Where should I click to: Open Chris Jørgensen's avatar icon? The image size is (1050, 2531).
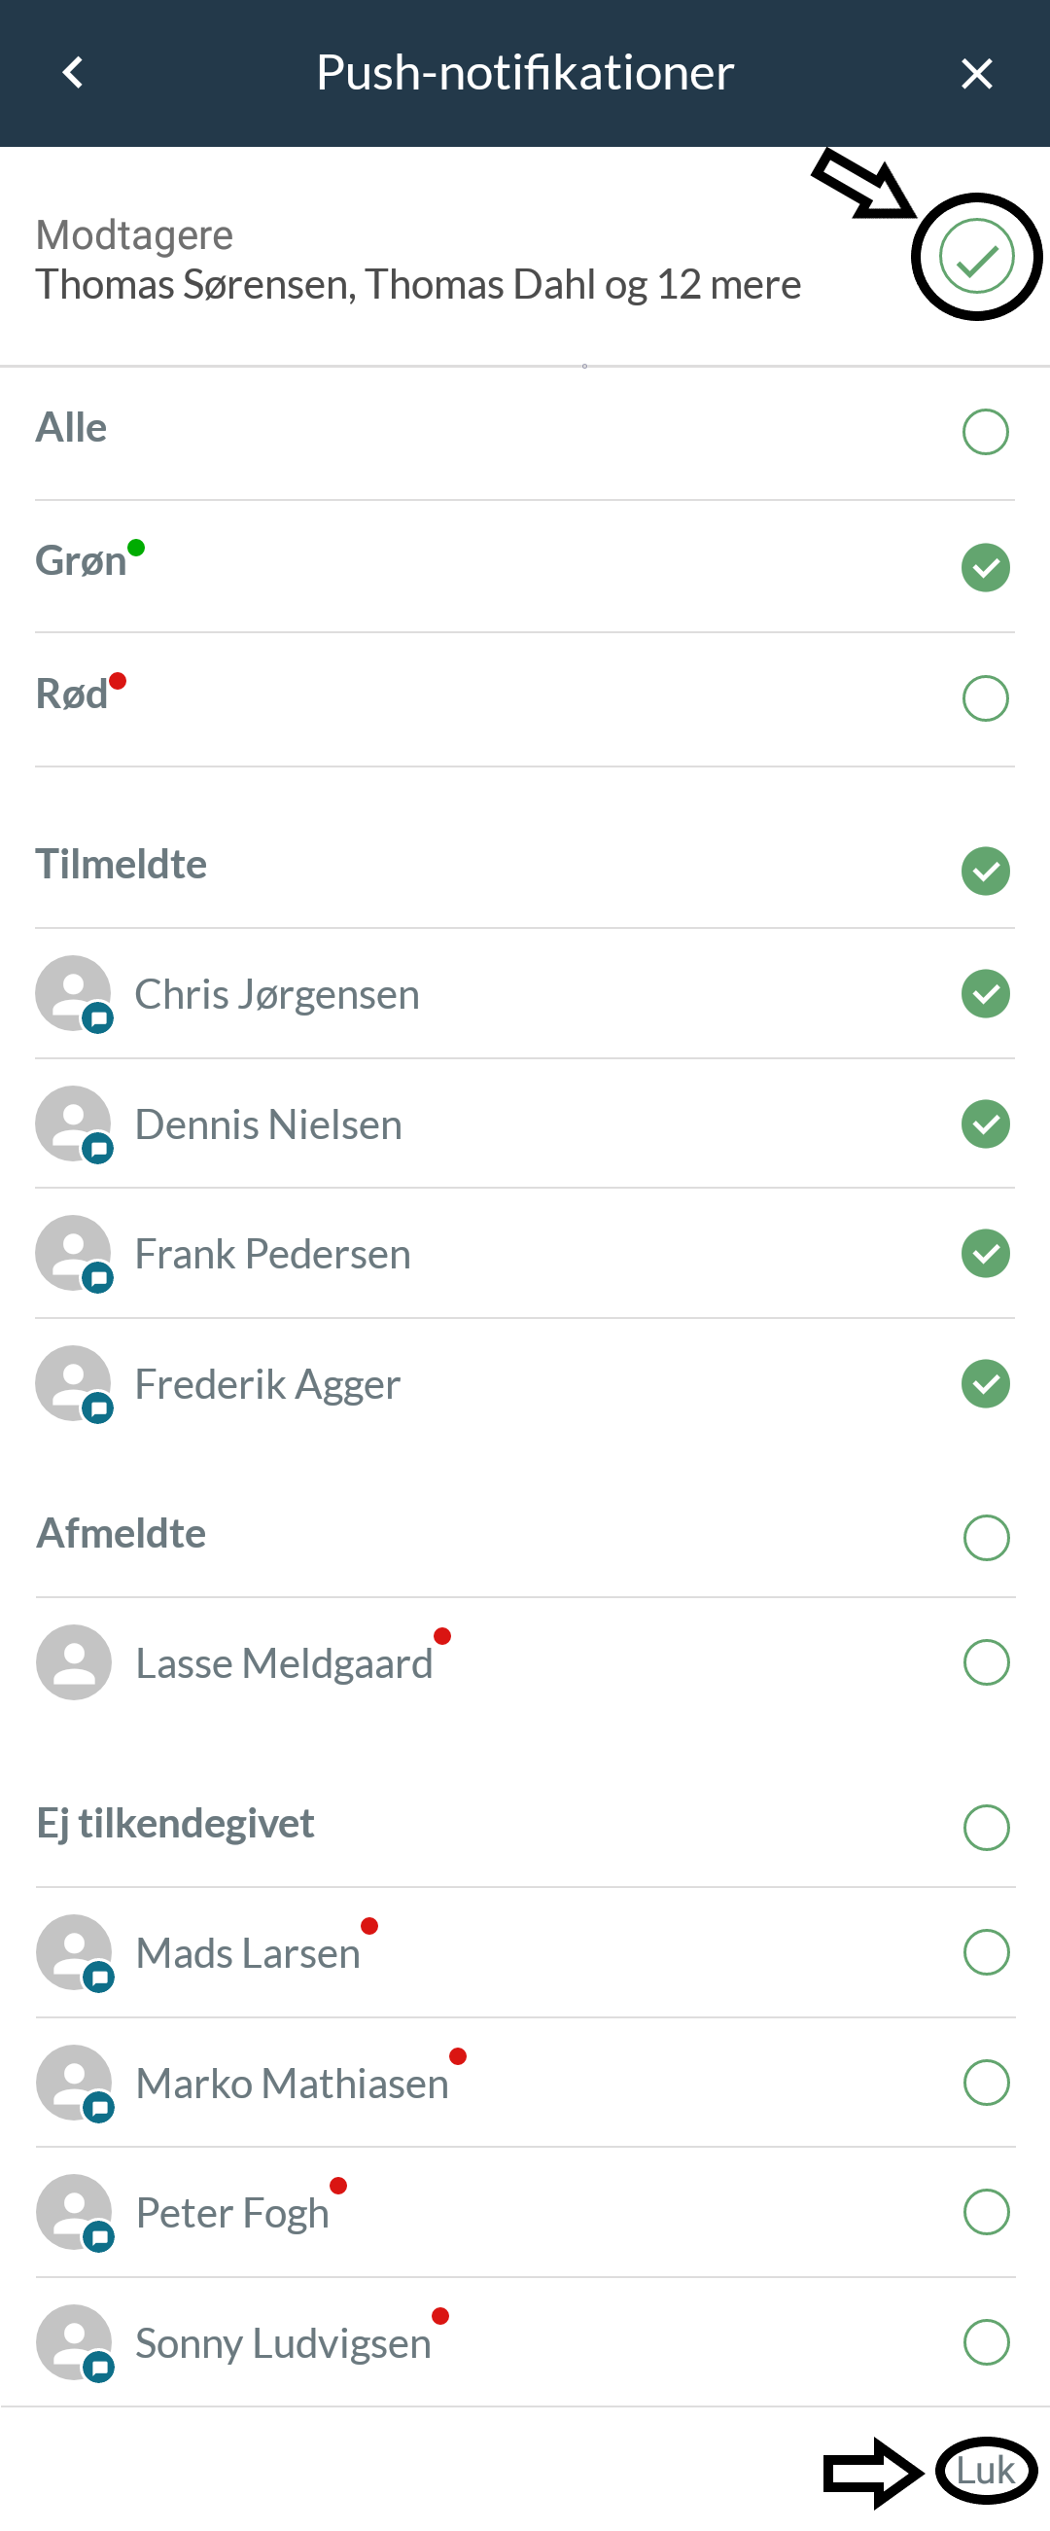pos(74,993)
